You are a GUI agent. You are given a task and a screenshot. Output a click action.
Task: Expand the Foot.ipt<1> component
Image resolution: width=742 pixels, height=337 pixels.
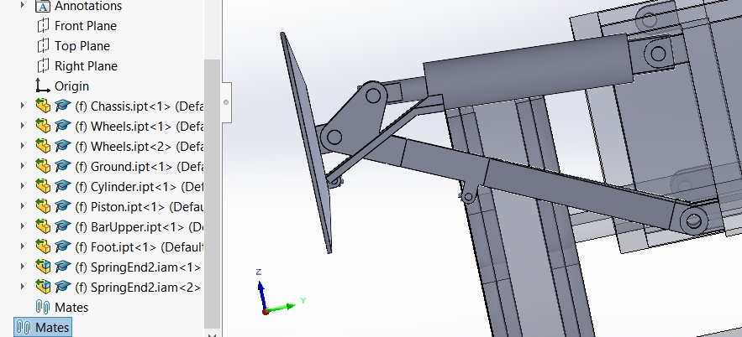click(22, 246)
